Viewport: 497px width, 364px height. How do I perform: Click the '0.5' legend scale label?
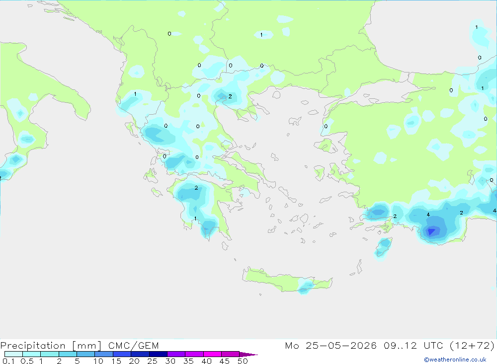pos(27,361)
